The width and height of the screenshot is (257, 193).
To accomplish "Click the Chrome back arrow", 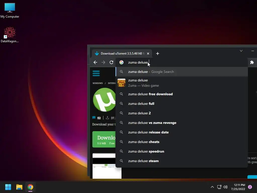I will pyautogui.click(x=95, y=62).
